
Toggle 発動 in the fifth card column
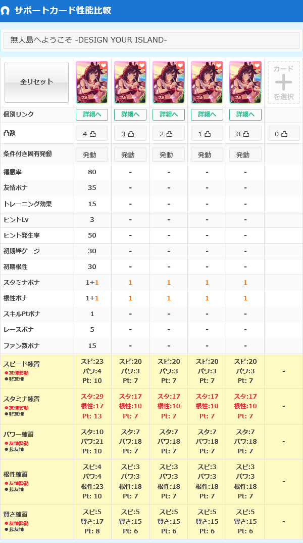point(245,154)
